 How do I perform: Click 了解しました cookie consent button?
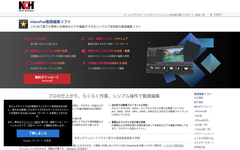point(38,133)
